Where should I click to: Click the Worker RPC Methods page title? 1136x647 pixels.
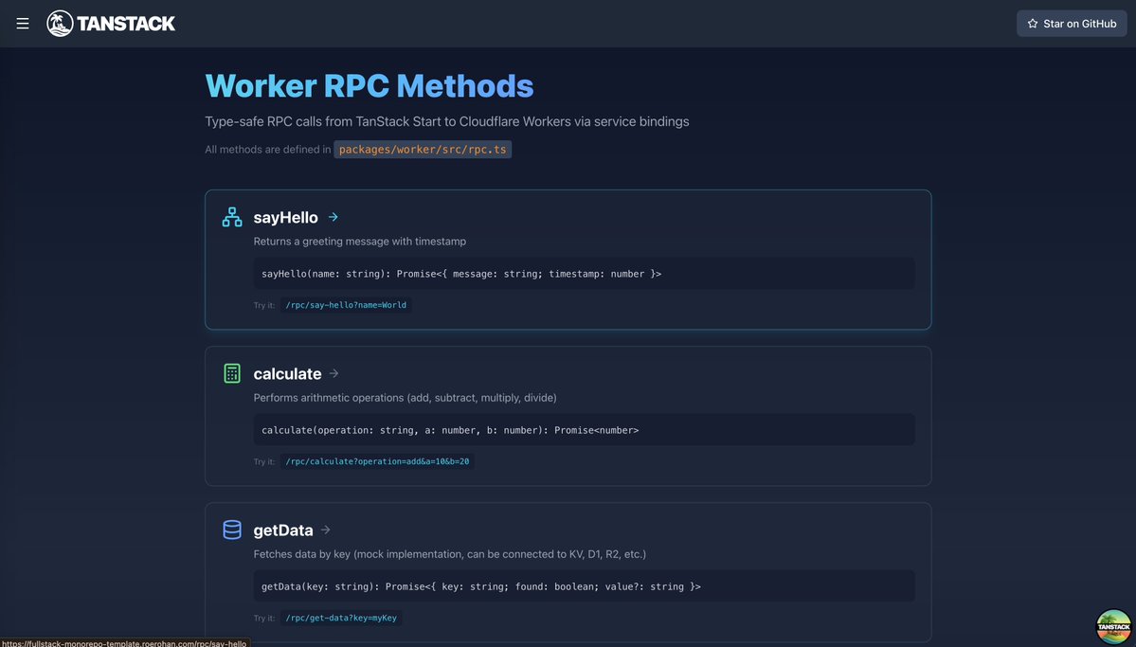click(x=370, y=85)
